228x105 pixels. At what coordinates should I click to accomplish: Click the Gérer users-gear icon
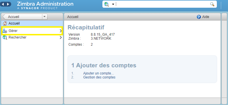(x=5, y=31)
